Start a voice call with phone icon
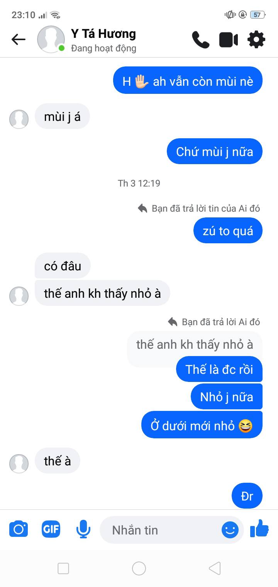 click(200, 39)
